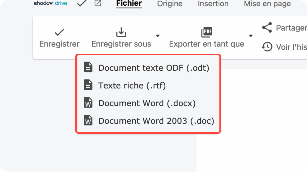Image resolution: width=307 pixels, height=172 pixels.
Task: Open the Origine tab
Action: coord(170,4)
